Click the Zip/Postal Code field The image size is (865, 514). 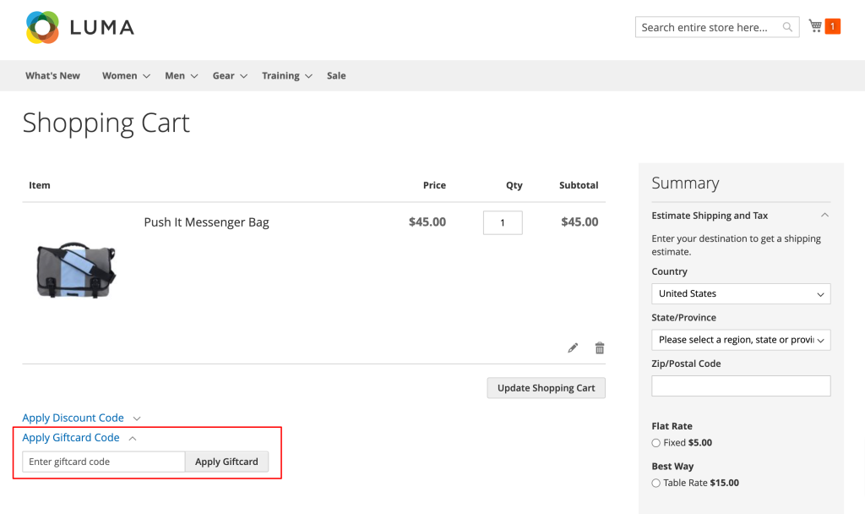point(741,386)
